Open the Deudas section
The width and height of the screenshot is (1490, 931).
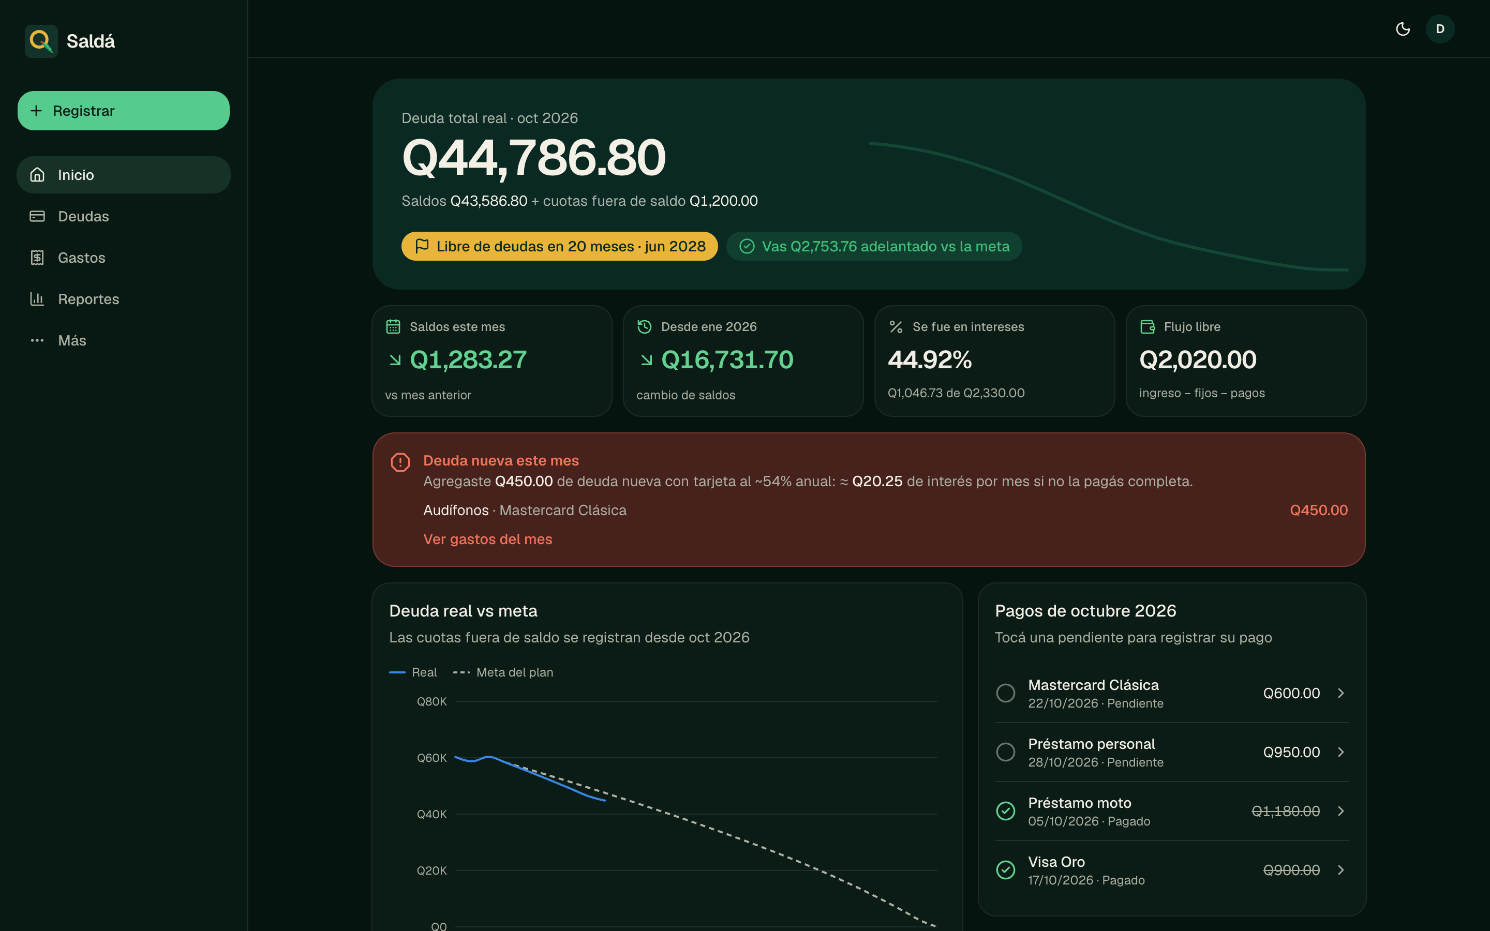[124, 216]
